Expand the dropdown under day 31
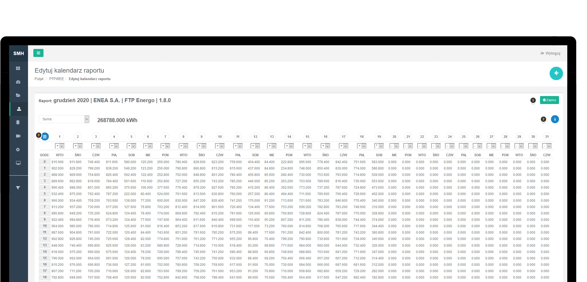Image resolution: width=587 pixels, height=282 pixels. click(547, 146)
